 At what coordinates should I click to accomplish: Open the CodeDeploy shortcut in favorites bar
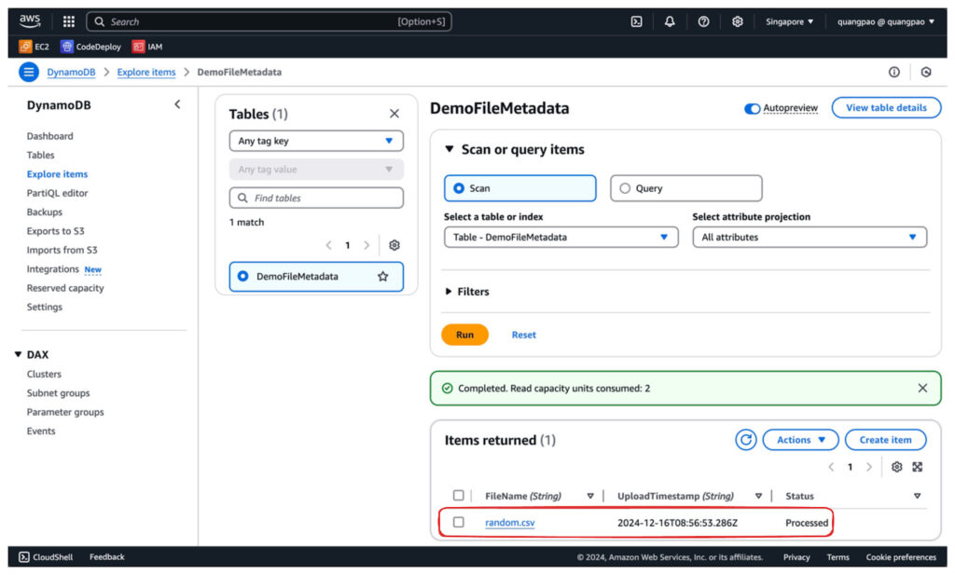click(90, 47)
